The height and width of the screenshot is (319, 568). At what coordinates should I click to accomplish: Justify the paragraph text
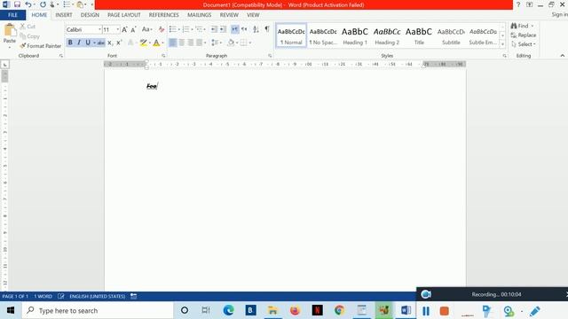[199, 43]
